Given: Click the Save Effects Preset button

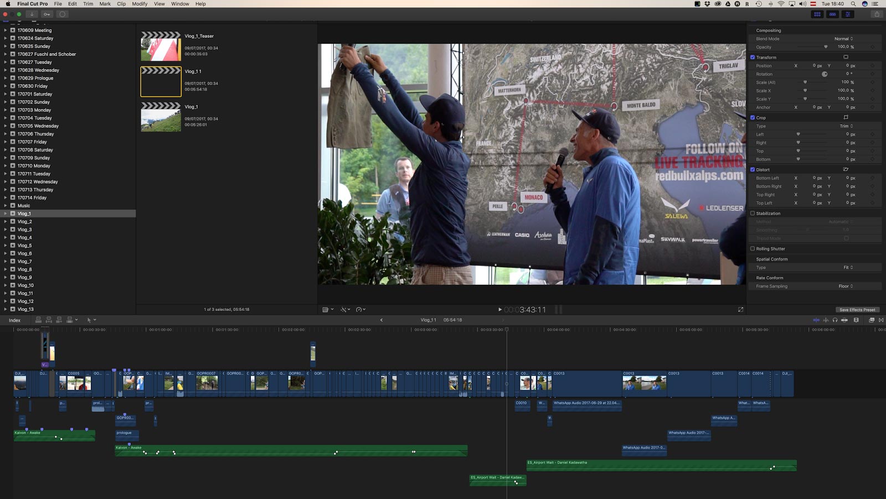Looking at the screenshot, I should pos(857,310).
